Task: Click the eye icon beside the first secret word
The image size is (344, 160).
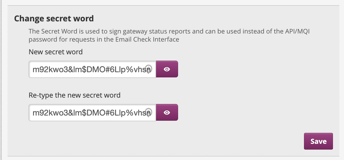Action: point(167,69)
